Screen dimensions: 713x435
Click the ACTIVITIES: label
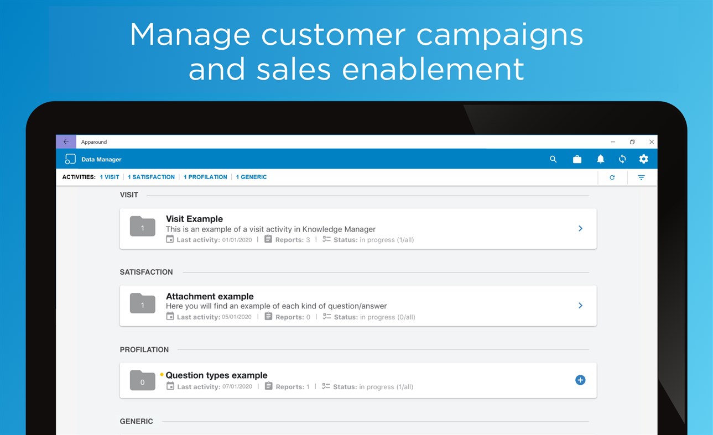click(x=79, y=177)
